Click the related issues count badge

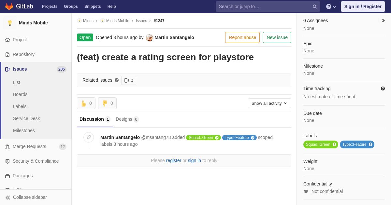129,80
